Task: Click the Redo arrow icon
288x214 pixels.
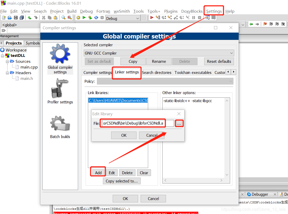Action: click(x=36, y=18)
